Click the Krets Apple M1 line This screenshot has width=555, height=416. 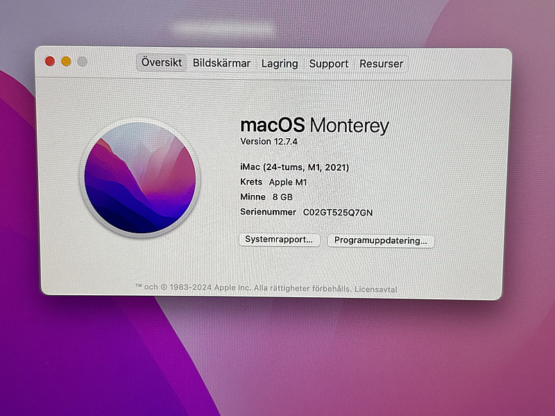pyautogui.click(x=273, y=182)
